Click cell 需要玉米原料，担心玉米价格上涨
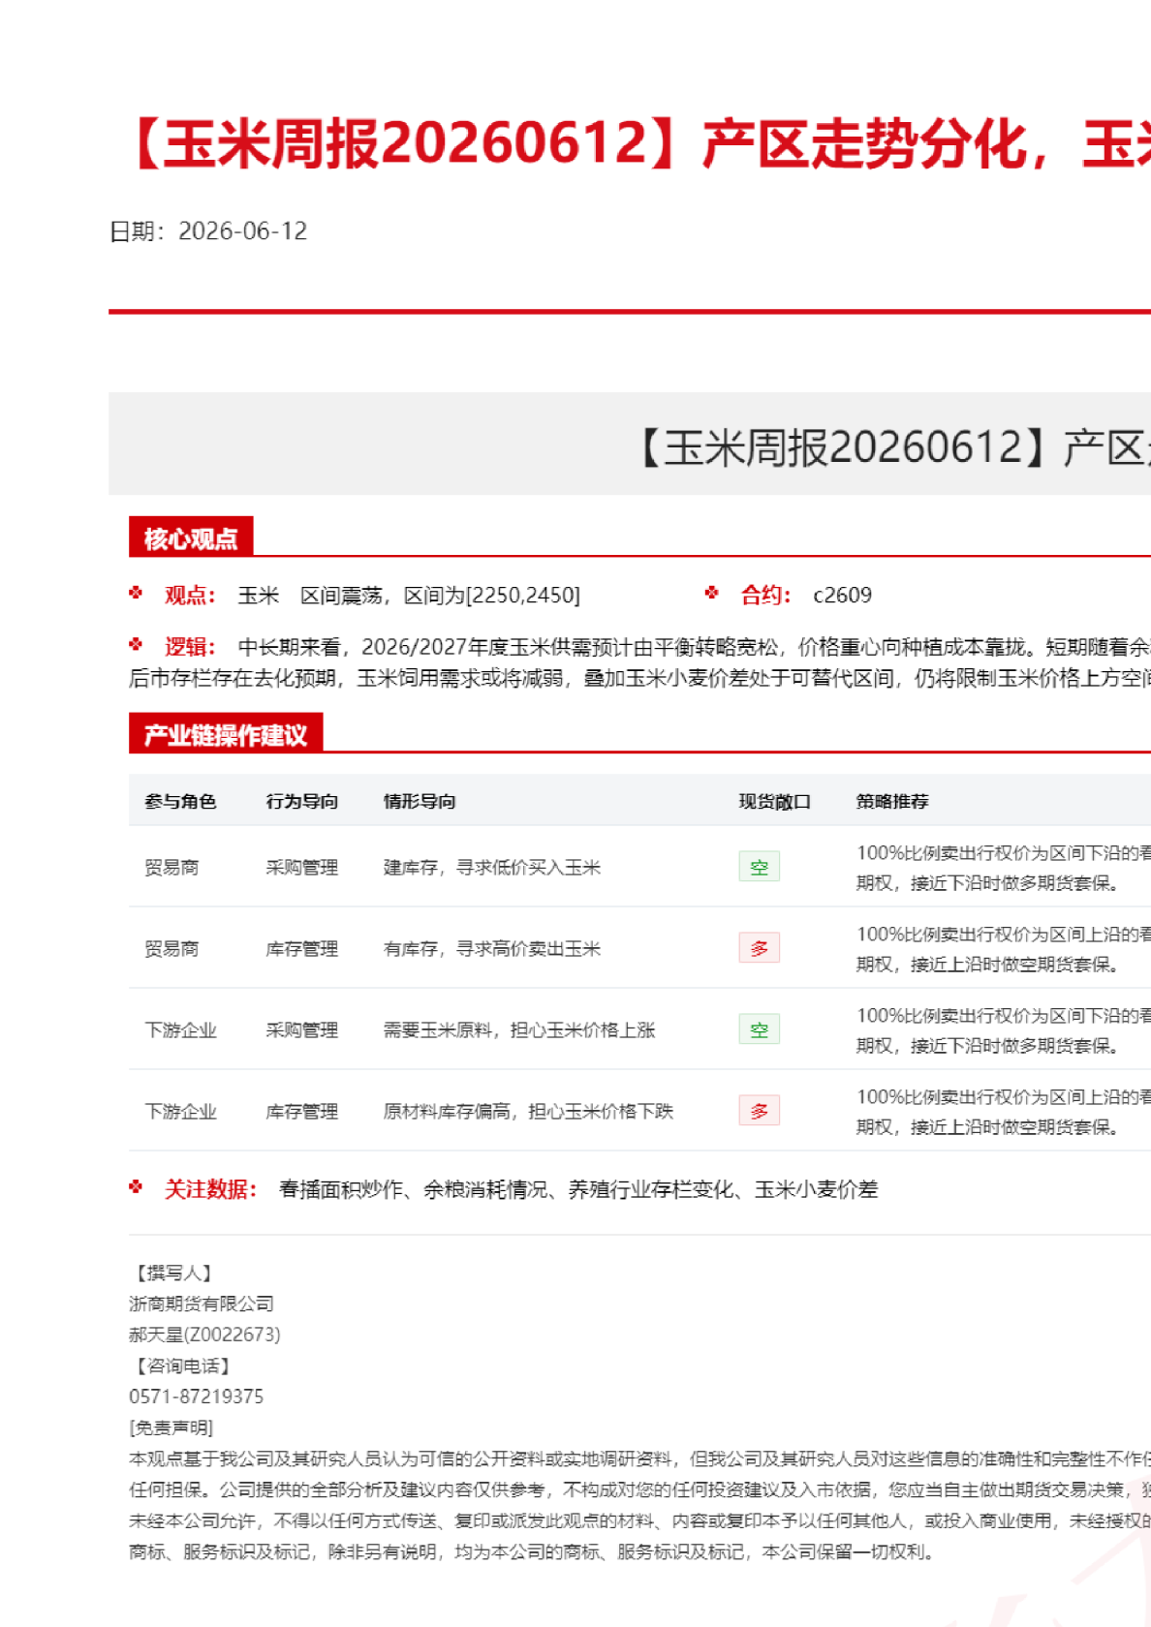 (519, 1030)
